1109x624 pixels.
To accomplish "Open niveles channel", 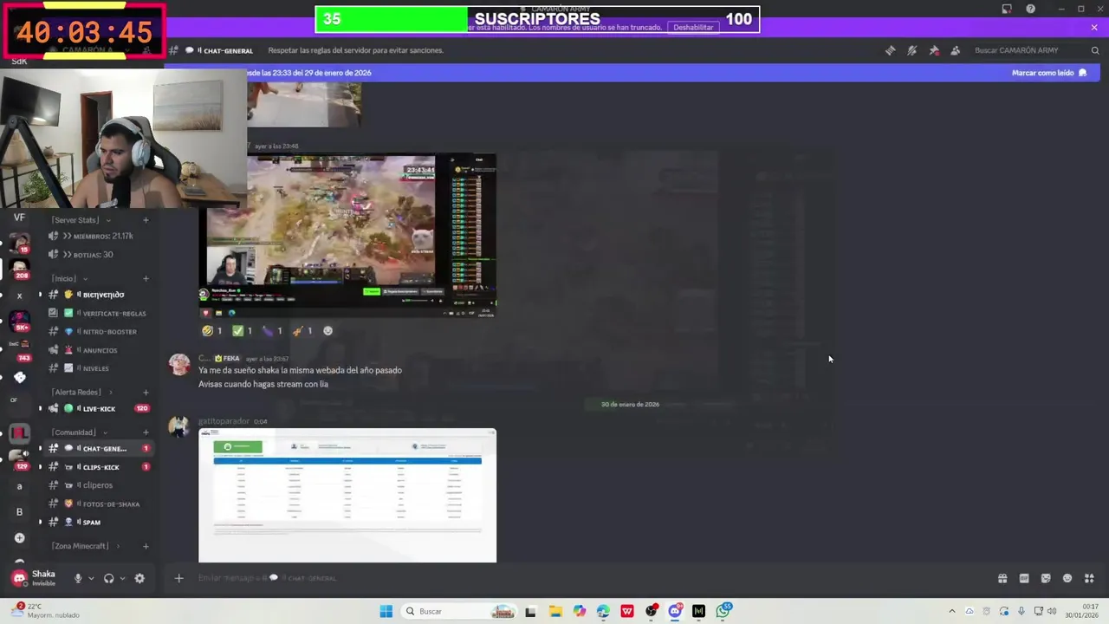I will [100, 368].
